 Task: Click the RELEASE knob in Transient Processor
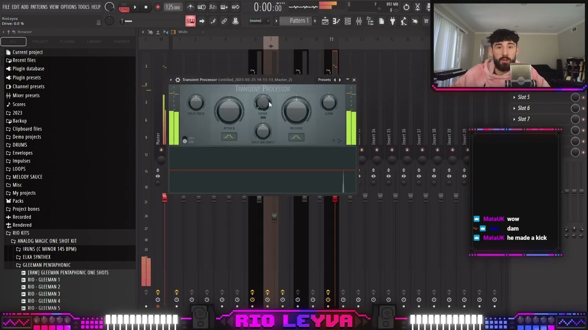(x=296, y=110)
